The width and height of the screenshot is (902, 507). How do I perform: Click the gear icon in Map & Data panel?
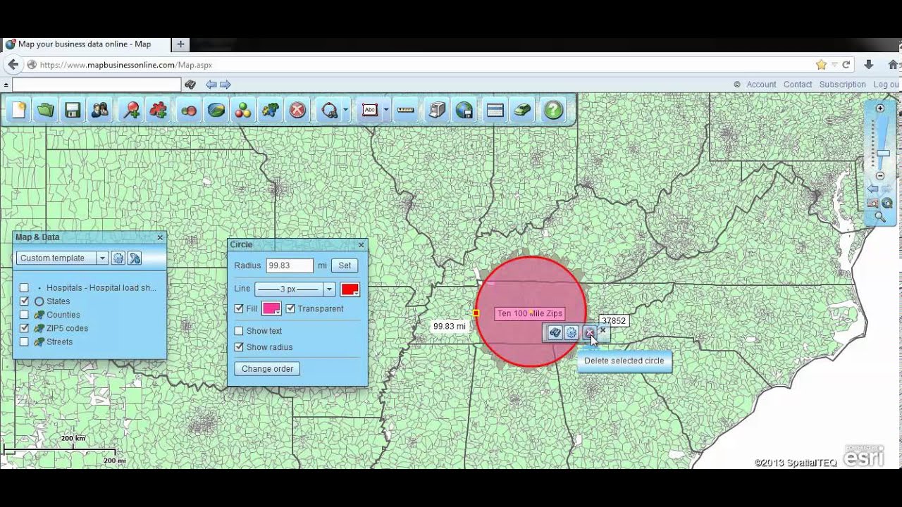coord(118,258)
